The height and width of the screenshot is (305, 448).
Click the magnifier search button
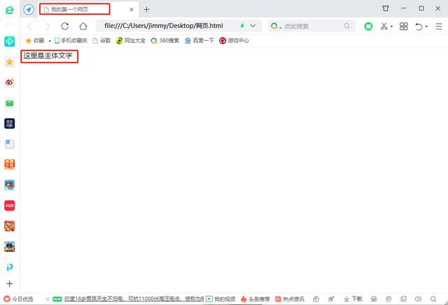coord(347,26)
